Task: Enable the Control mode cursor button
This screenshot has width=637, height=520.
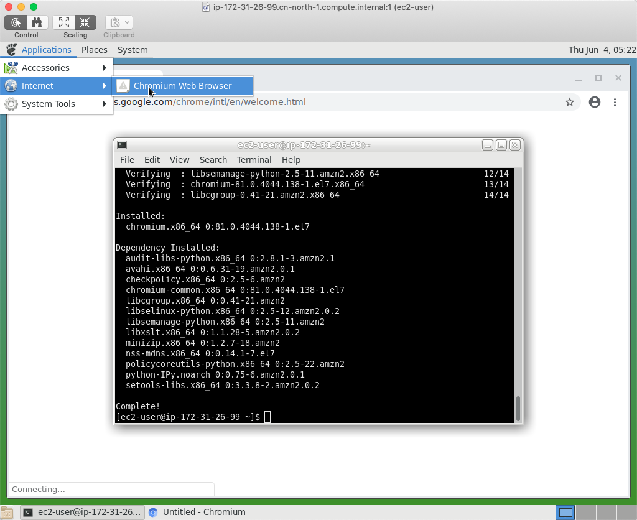Action: 16,22
